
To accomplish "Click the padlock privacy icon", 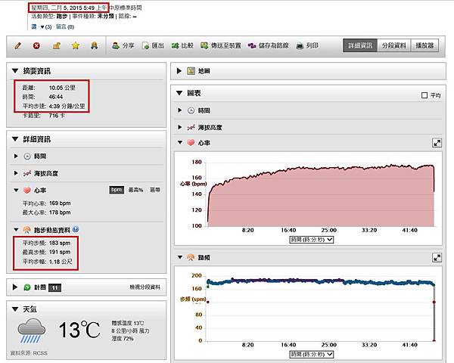I will (x=56, y=45).
